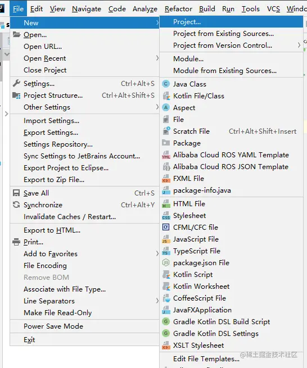The image size is (307, 368).
Task: Choose the Scratch File icon
Action: point(166,131)
